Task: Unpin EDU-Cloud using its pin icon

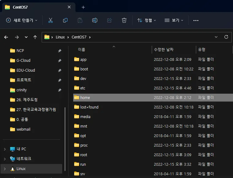Action: click(59, 70)
